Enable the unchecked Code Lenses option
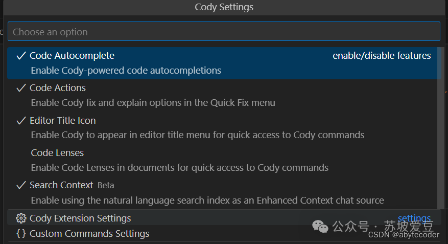Screen dimensions: 448x244 coord(57,153)
